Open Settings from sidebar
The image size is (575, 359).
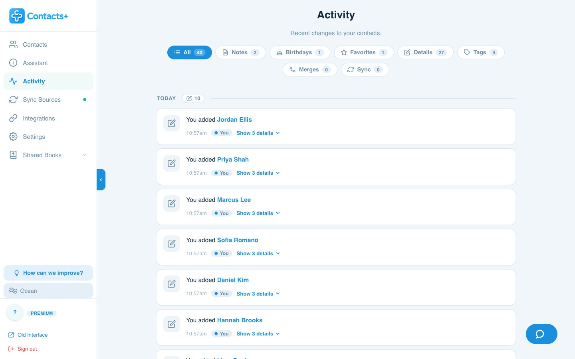48,137
